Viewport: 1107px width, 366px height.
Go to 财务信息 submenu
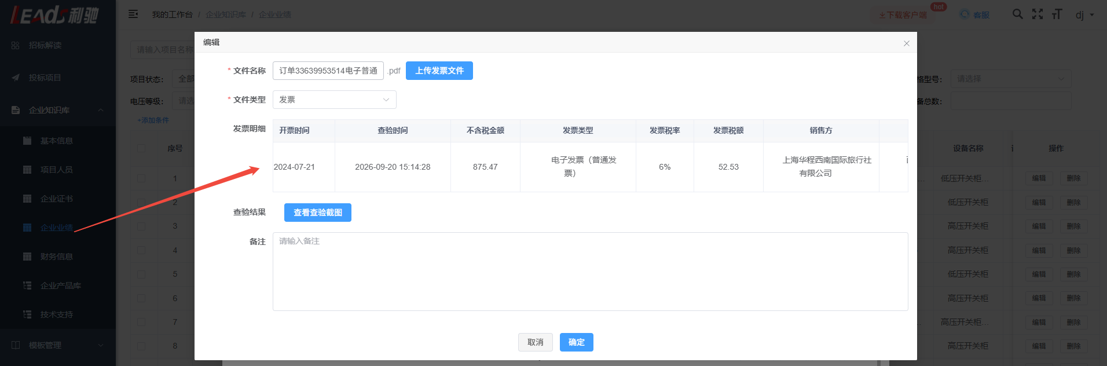57,257
